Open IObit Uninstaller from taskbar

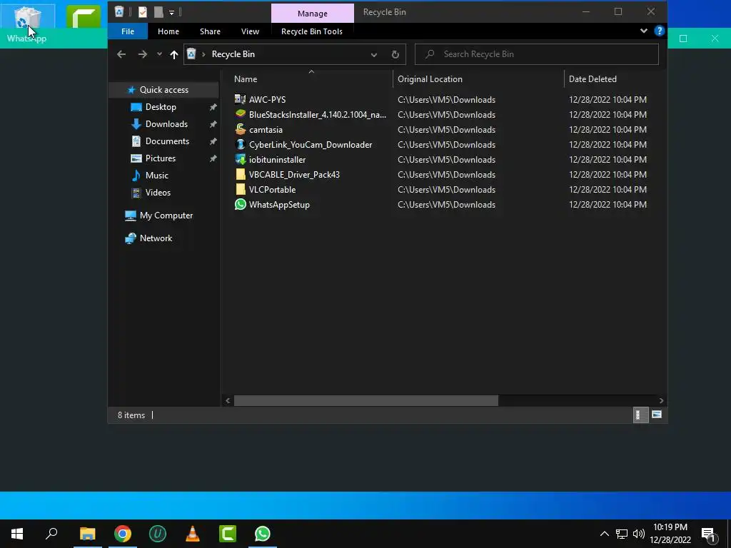pyautogui.click(x=158, y=534)
